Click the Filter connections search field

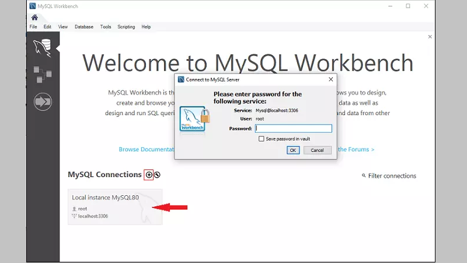click(392, 176)
